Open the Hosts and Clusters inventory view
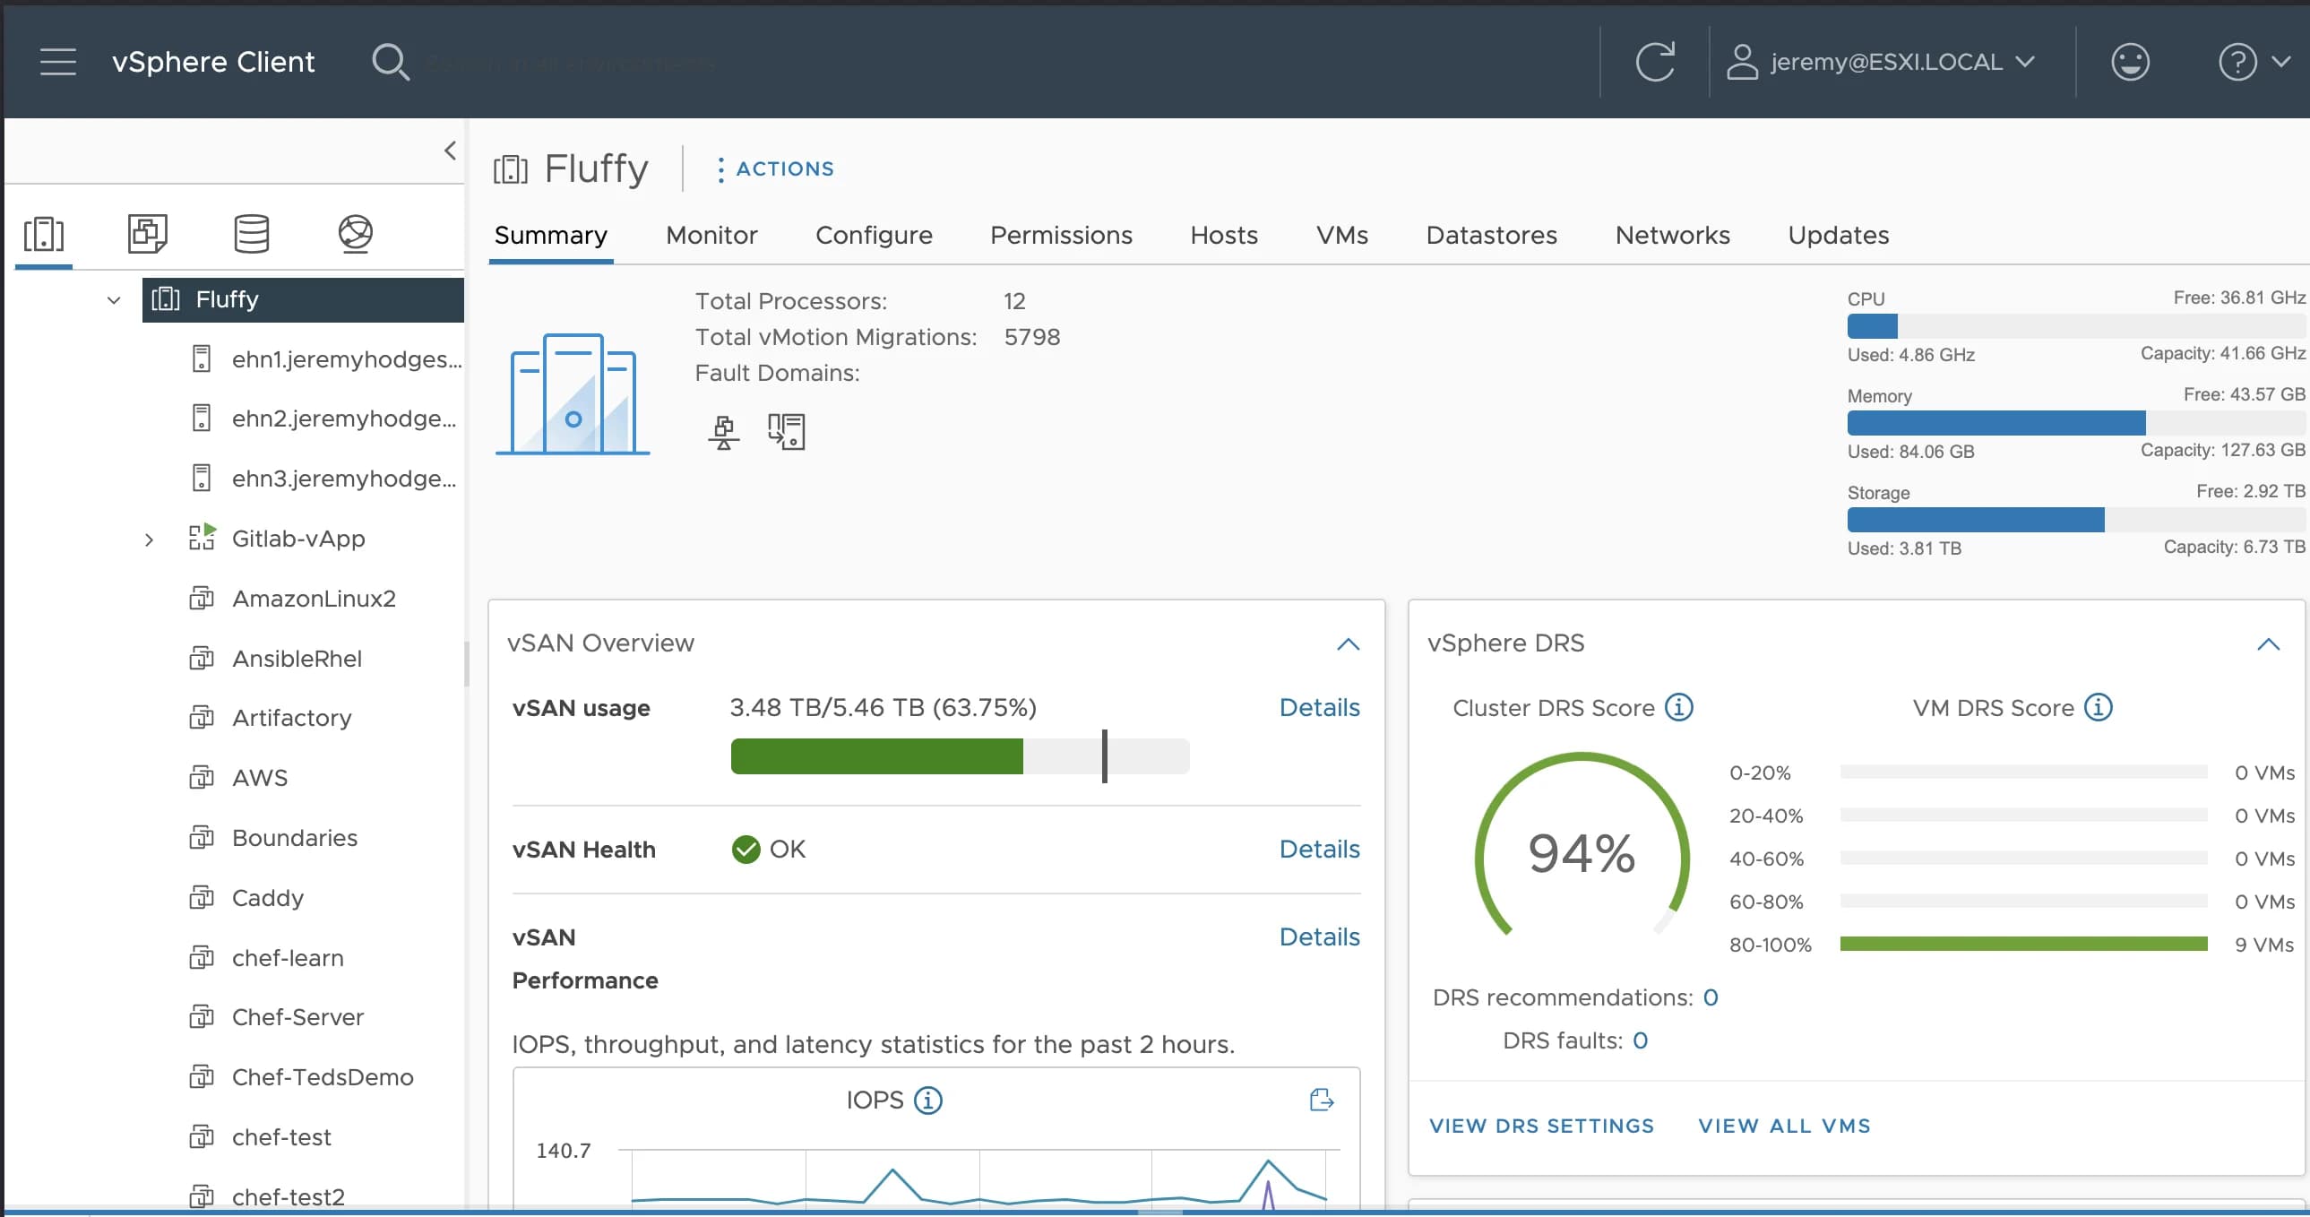Screen dimensions: 2310x1217 pos(44,234)
